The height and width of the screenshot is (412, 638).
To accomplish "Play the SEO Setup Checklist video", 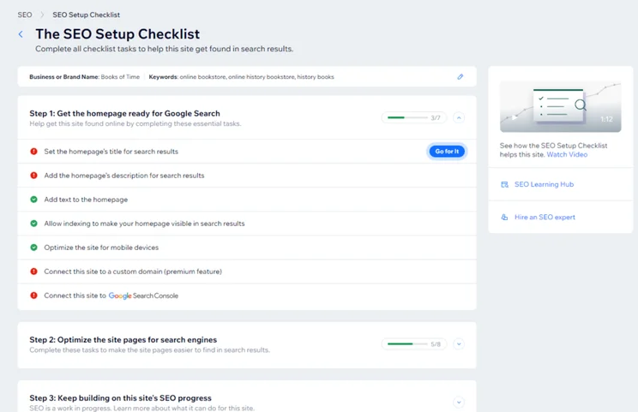I will click(x=515, y=118).
